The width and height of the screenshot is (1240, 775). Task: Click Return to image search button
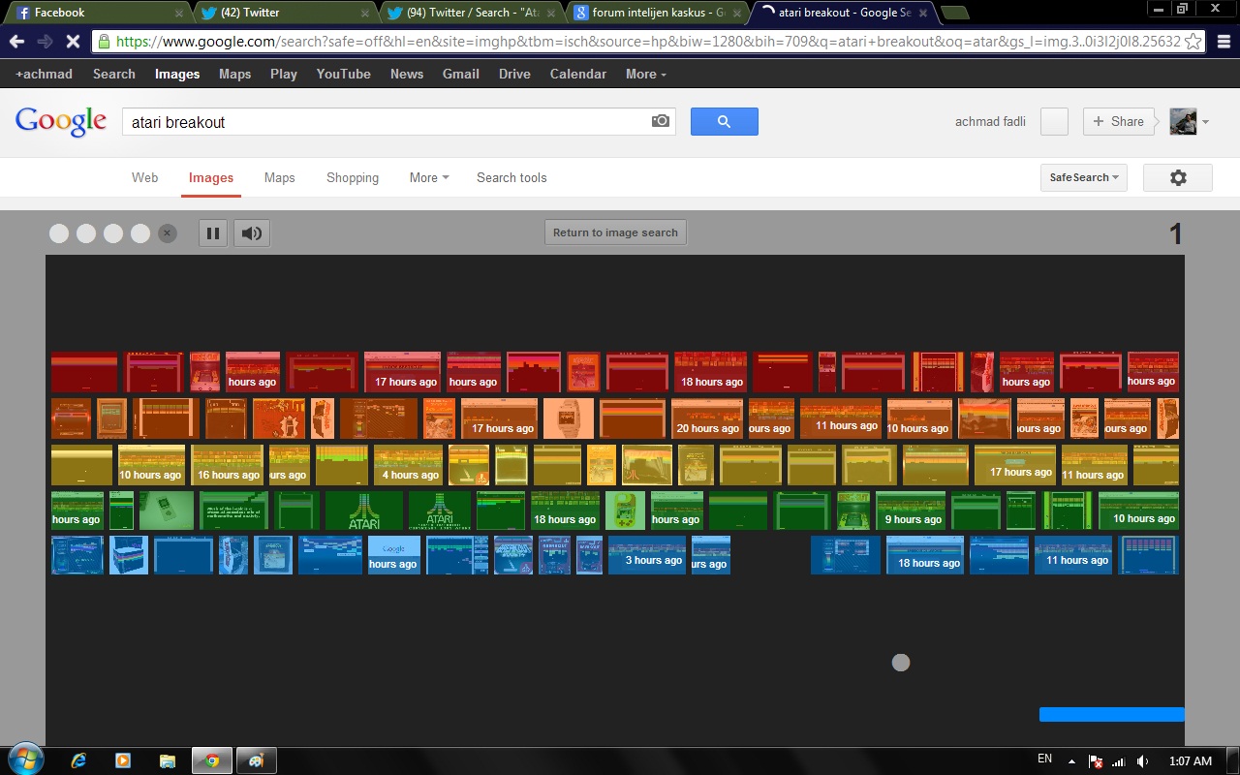(615, 232)
